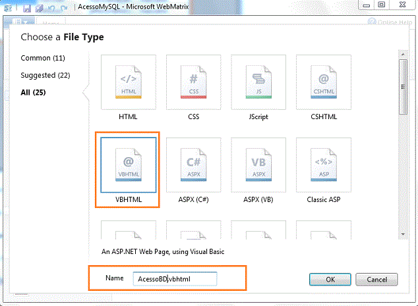The image size is (418, 306).
Task: Select the ASPX (C#) file type
Action: 194,165
